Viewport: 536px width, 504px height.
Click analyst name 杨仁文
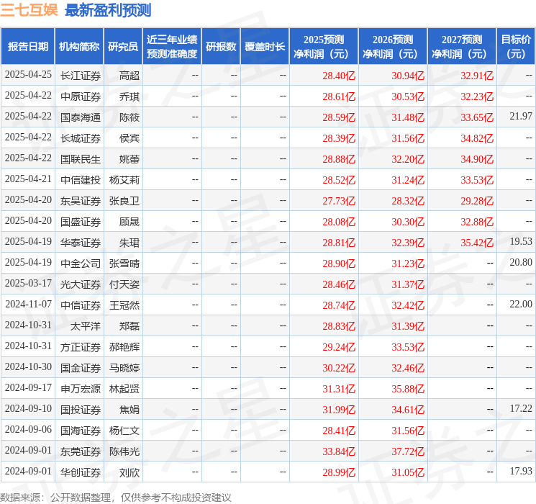point(124,431)
